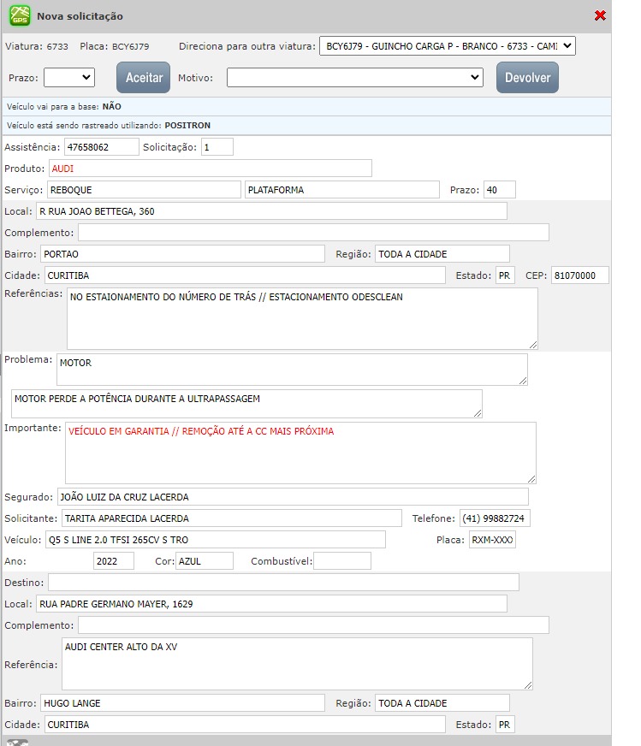Click the empty Destino field
Screen dimensions: 641x746
283,583
